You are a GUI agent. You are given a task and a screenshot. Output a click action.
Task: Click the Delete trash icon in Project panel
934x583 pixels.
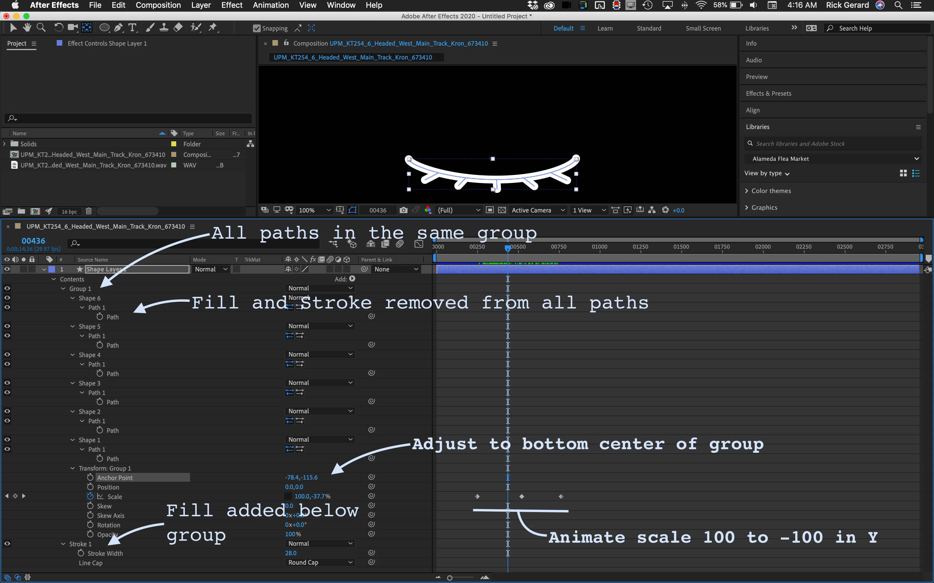pos(89,211)
